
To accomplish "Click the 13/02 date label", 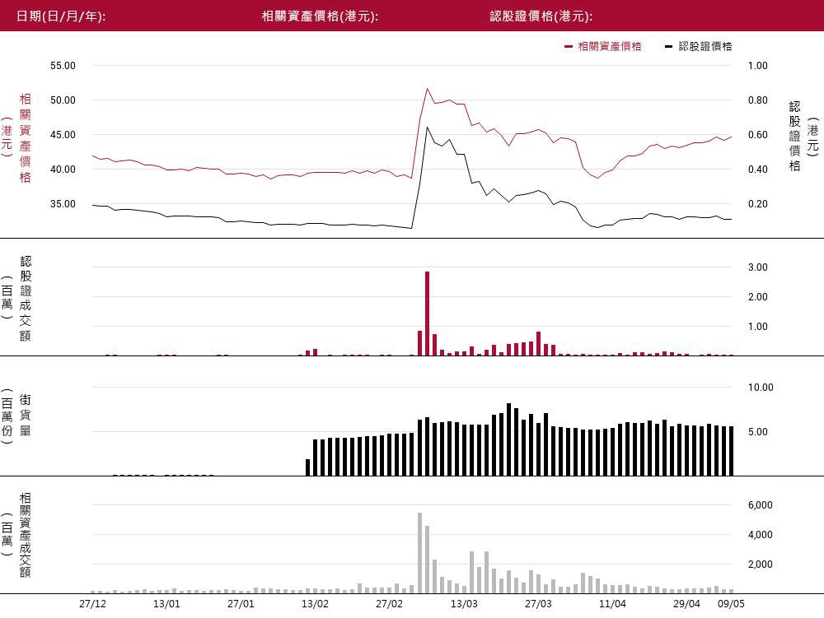I will 315,604.
